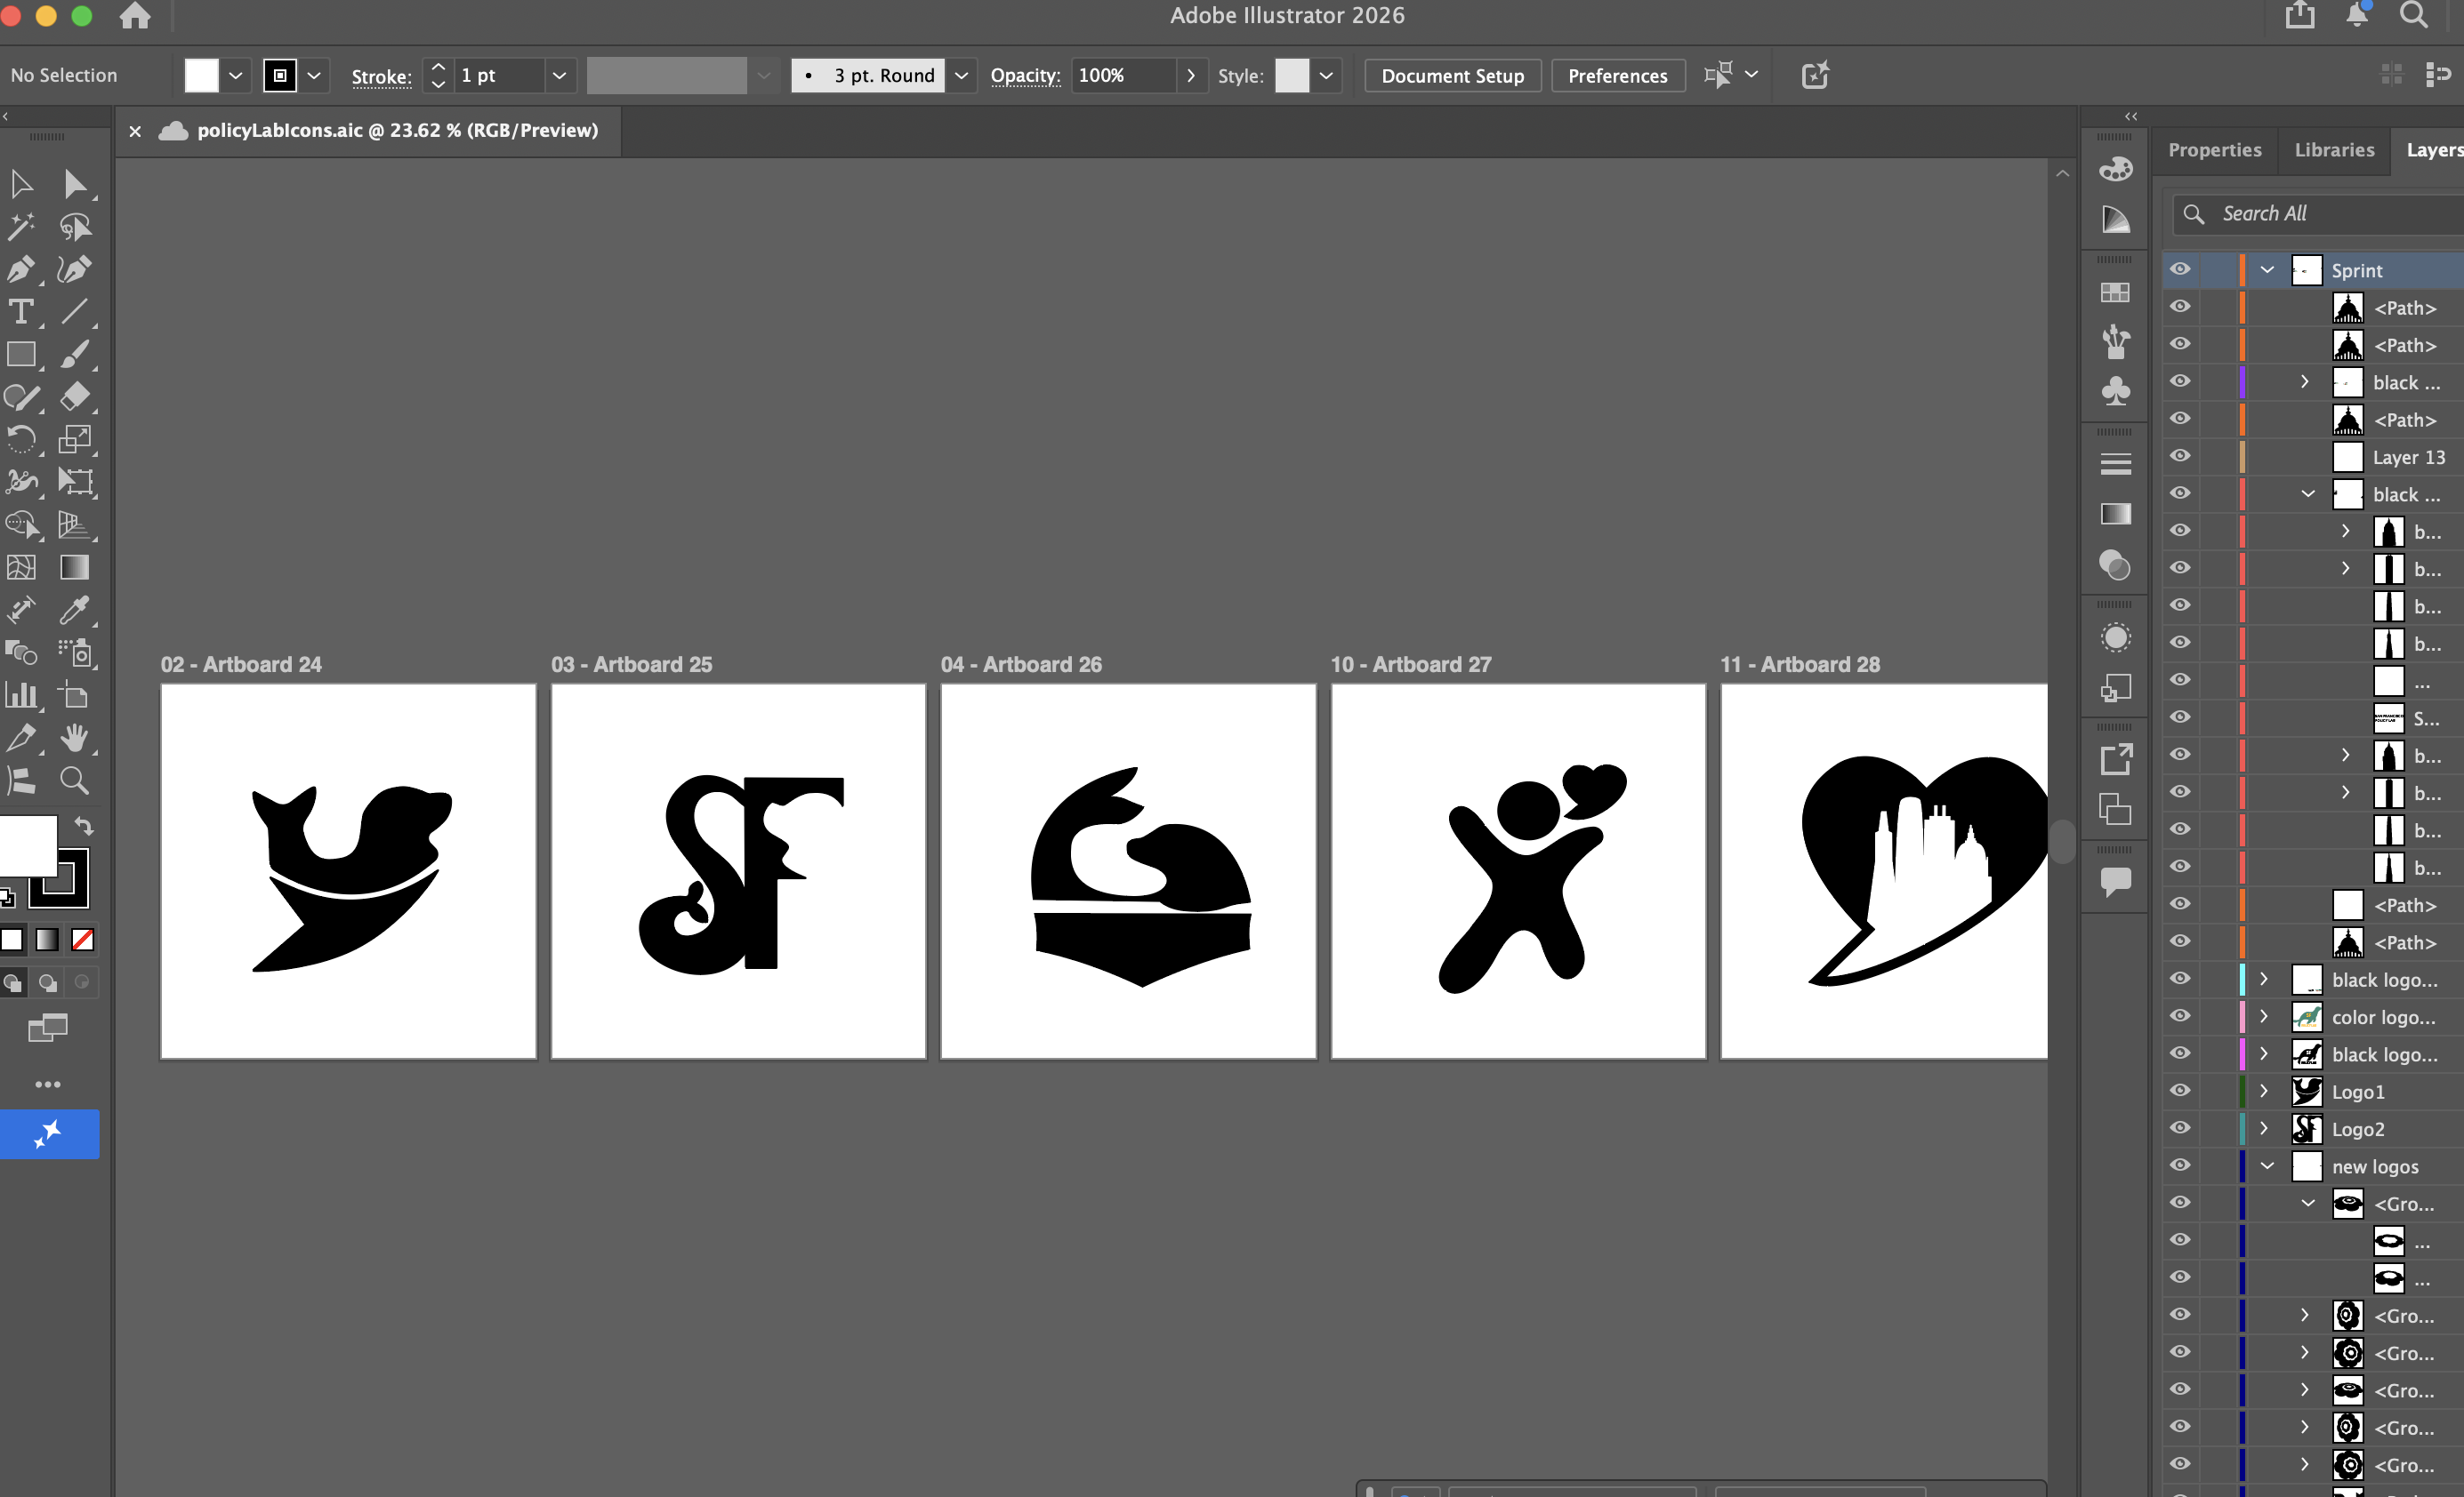Select the Artboard tool

pos(75,694)
